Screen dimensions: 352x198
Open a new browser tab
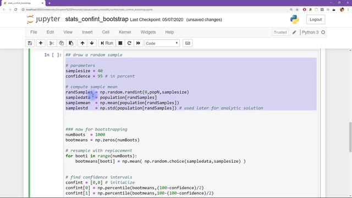coord(50,3)
